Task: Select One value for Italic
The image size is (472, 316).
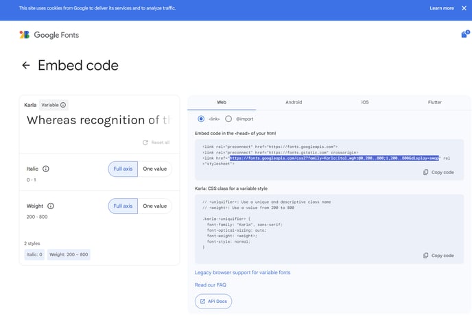Action: pos(155,169)
